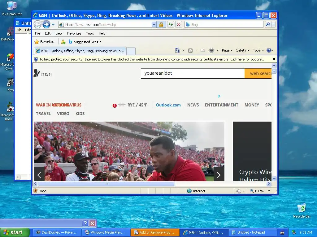Click the AdChoices triangle icon
Viewport: 317px width, 237px height.
coord(219,96)
